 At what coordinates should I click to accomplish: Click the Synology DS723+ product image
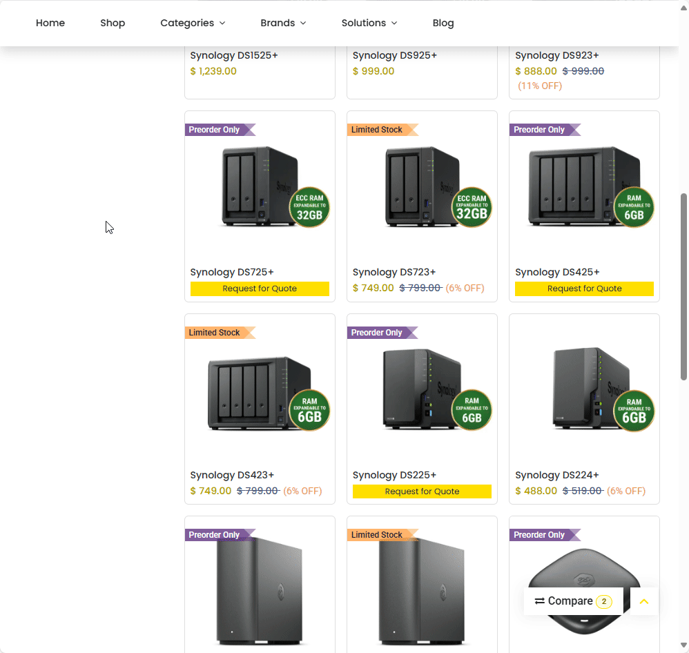[x=422, y=187]
